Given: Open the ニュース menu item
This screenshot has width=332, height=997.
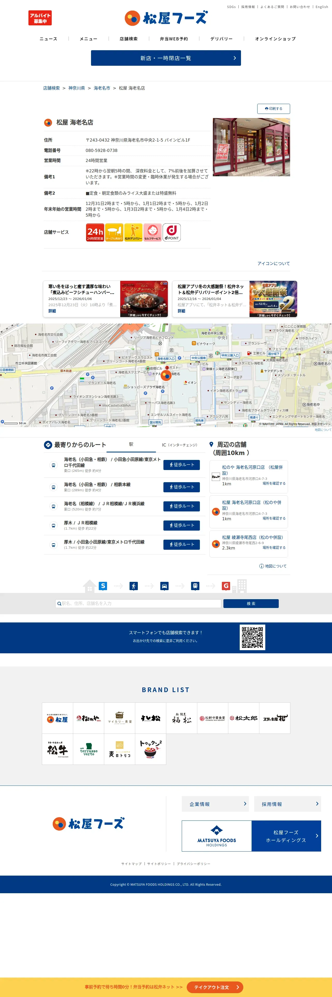Looking at the screenshot, I should (48, 39).
